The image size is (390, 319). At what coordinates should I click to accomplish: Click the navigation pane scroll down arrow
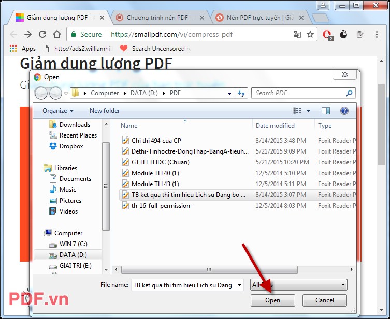point(106,269)
